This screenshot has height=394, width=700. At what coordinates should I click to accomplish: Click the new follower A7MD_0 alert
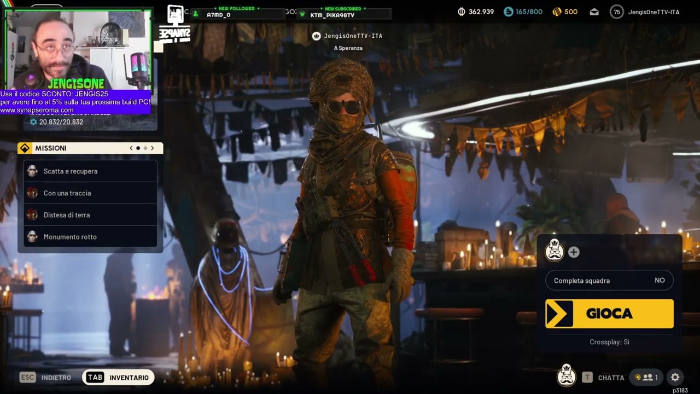(x=238, y=13)
